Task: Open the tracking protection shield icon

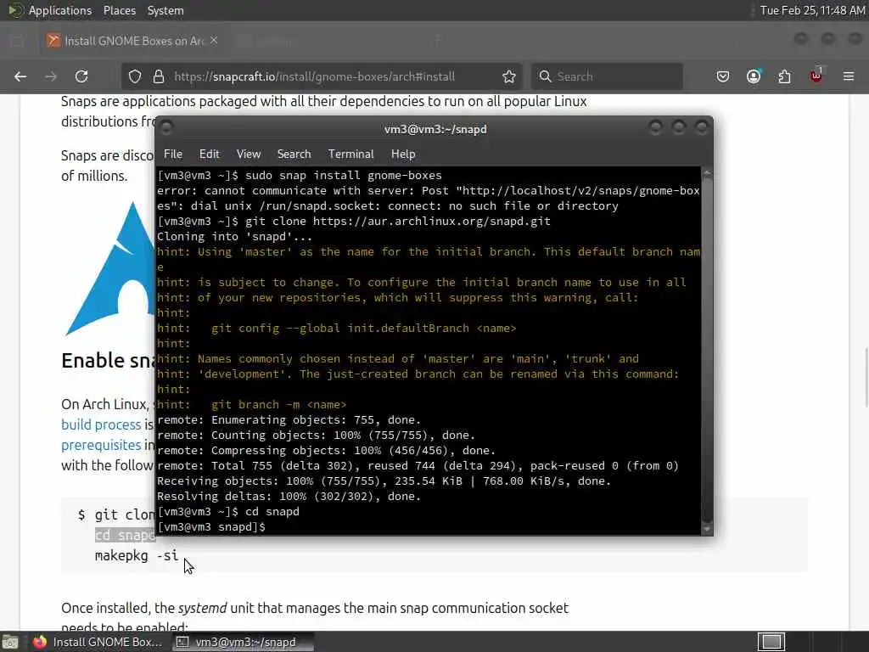Action: (135, 76)
